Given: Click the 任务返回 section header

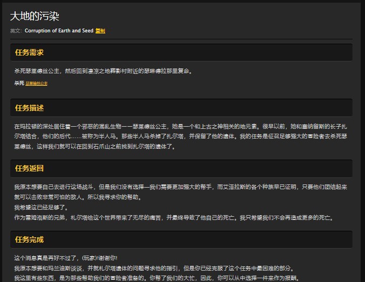Looking at the screenshot, I should point(29,168).
